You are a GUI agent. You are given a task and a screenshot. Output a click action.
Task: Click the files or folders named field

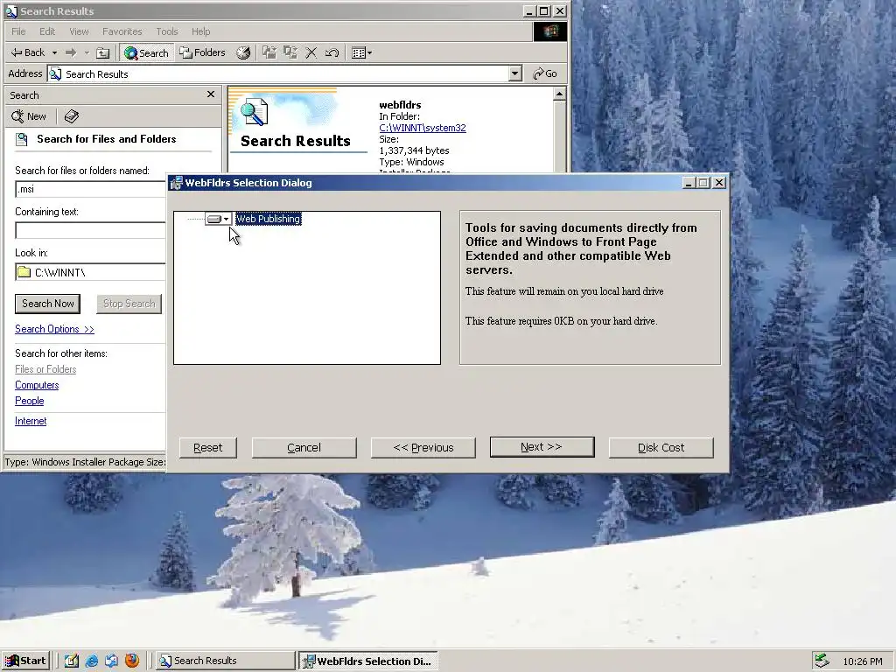(90, 189)
